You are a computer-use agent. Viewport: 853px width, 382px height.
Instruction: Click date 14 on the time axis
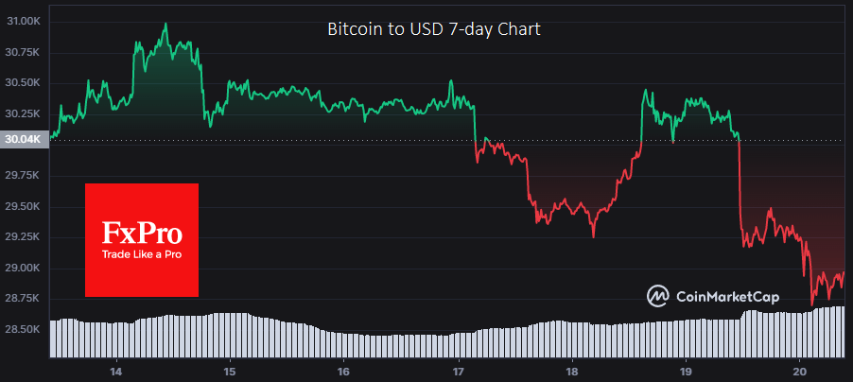(117, 371)
